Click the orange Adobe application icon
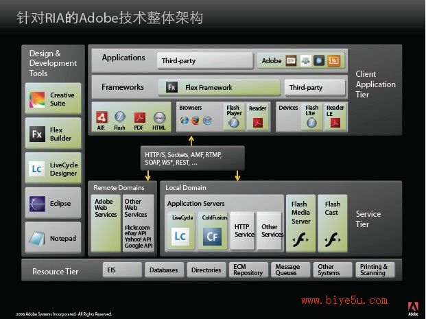Screen dimensions: 426x319 [x=333, y=60]
